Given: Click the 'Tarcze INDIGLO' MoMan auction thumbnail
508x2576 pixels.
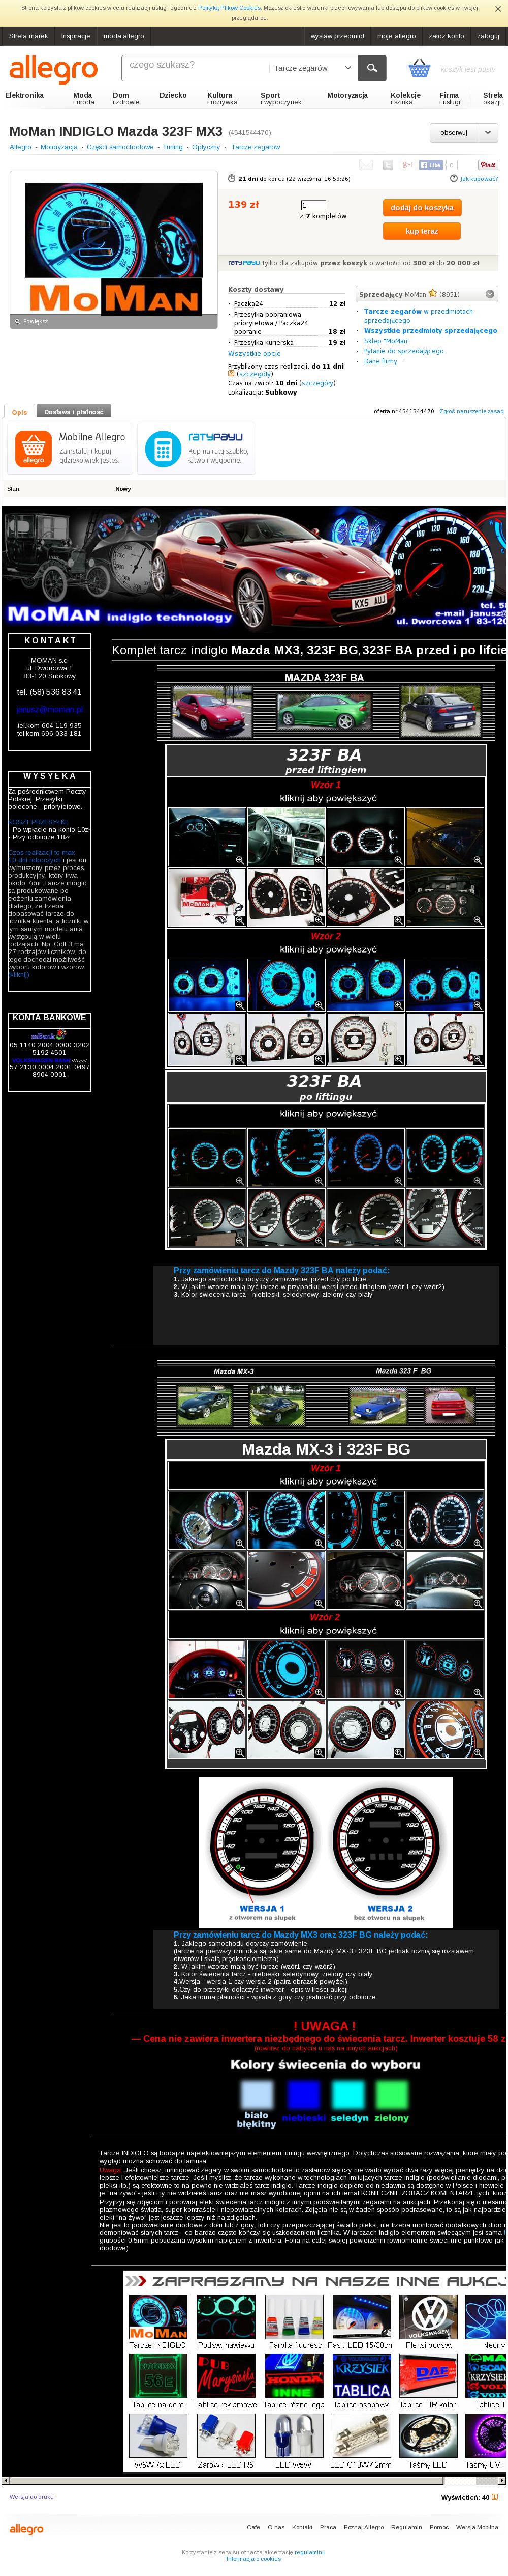Looking at the screenshot, I should [157, 2317].
